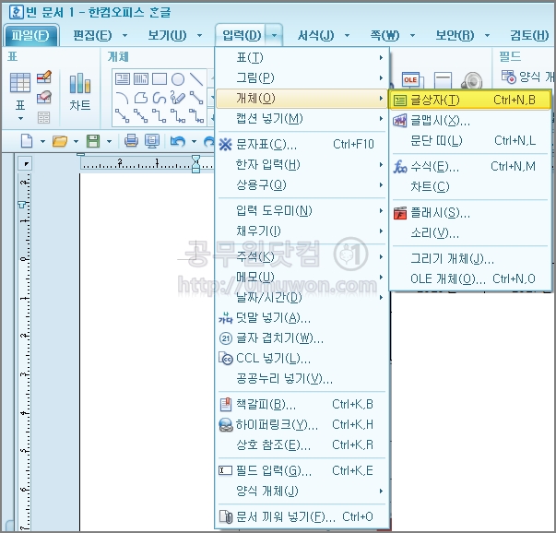Select the arc shape tool
Screen dimensions: 556x533
tap(123, 98)
